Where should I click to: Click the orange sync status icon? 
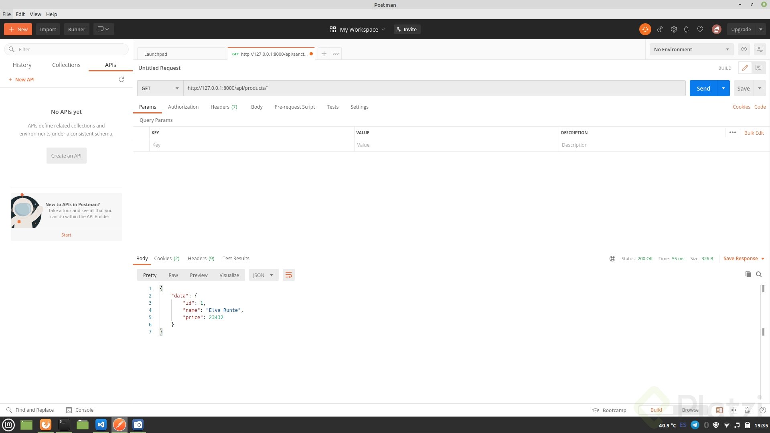[645, 29]
